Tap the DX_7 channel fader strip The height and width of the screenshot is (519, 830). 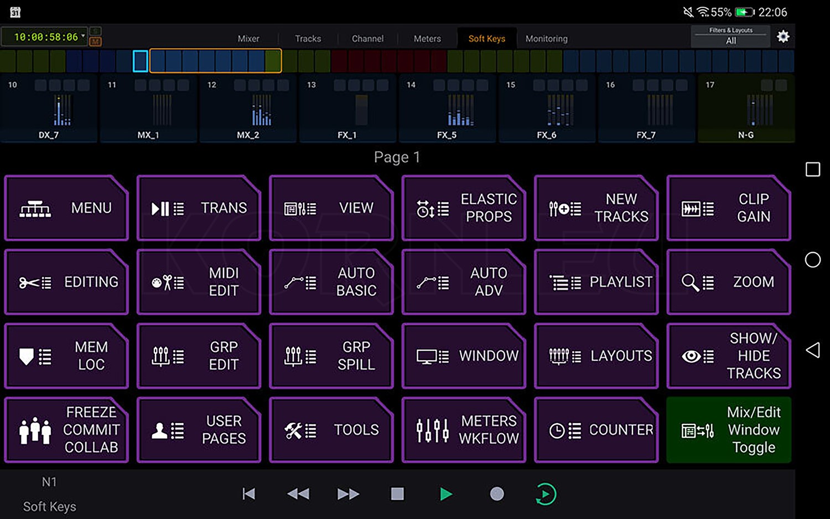(49, 111)
